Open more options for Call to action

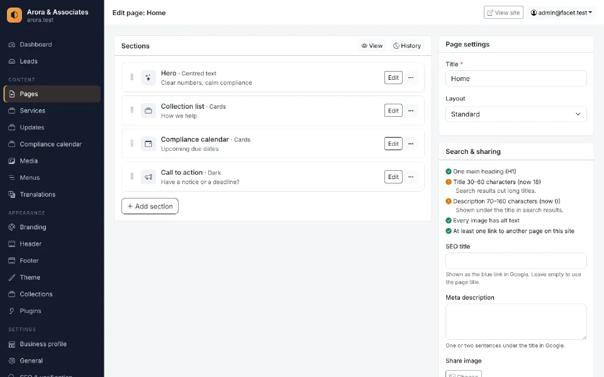pos(411,177)
